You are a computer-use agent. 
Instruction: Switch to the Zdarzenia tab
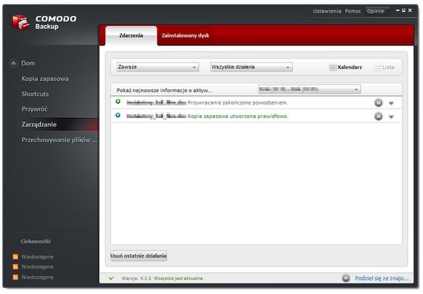tap(131, 36)
